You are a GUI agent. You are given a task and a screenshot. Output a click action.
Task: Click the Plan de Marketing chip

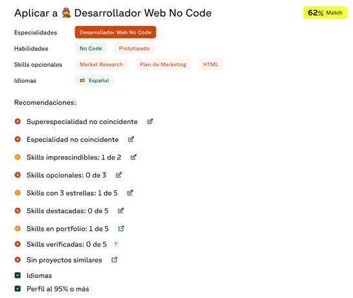(163, 64)
